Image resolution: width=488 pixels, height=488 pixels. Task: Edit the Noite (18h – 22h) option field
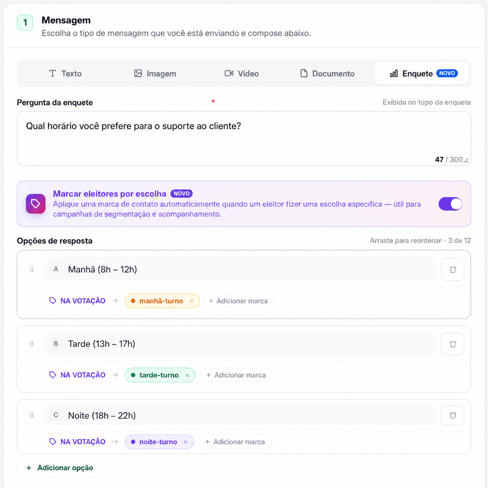240,416
